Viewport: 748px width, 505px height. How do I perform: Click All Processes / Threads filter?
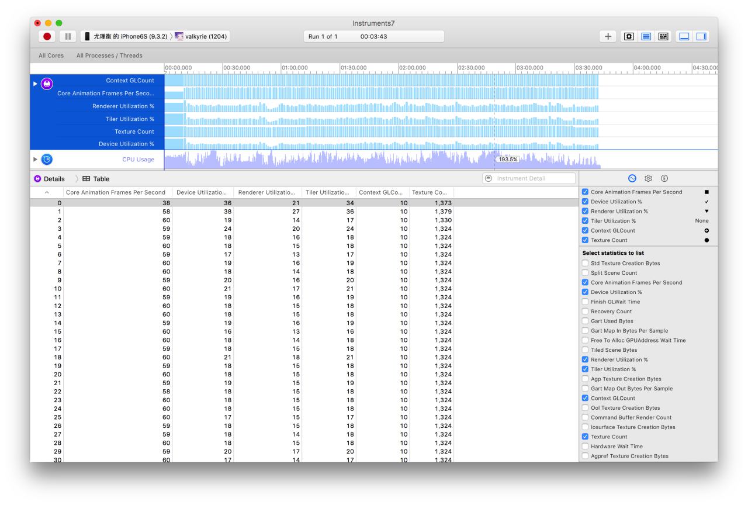pos(109,56)
